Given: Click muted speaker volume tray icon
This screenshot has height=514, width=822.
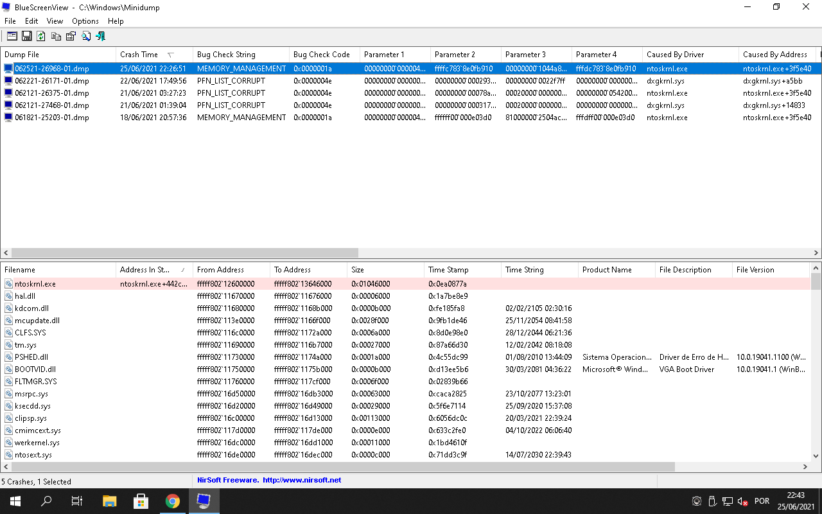Looking at the screenshot, I should tap(742, 501).
